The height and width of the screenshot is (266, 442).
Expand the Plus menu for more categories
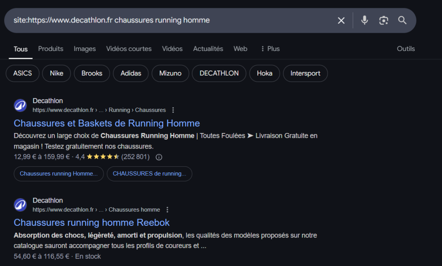coord(269,49)
